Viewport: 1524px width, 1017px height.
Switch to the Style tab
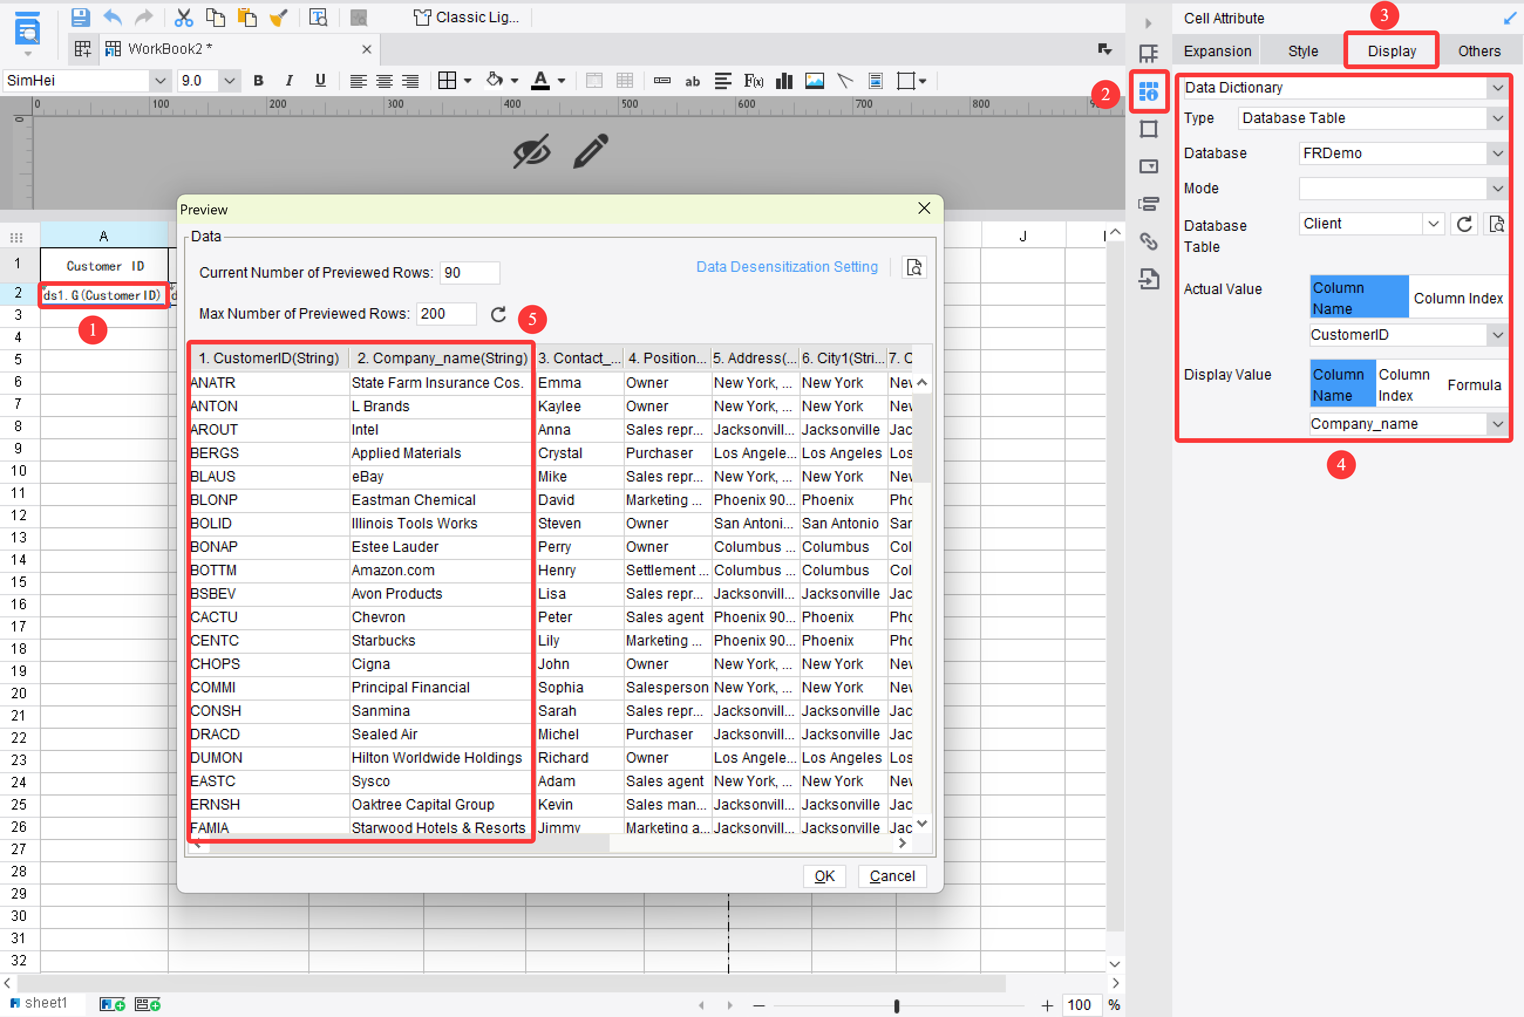tap(1303, 50)
